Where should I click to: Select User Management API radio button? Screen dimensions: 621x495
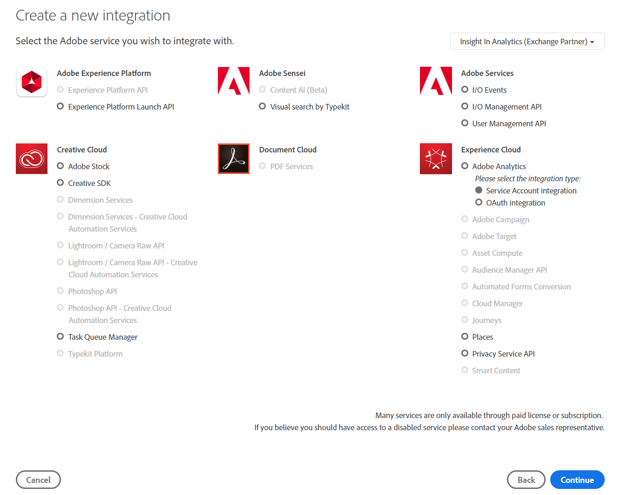(x=465, y=123)
